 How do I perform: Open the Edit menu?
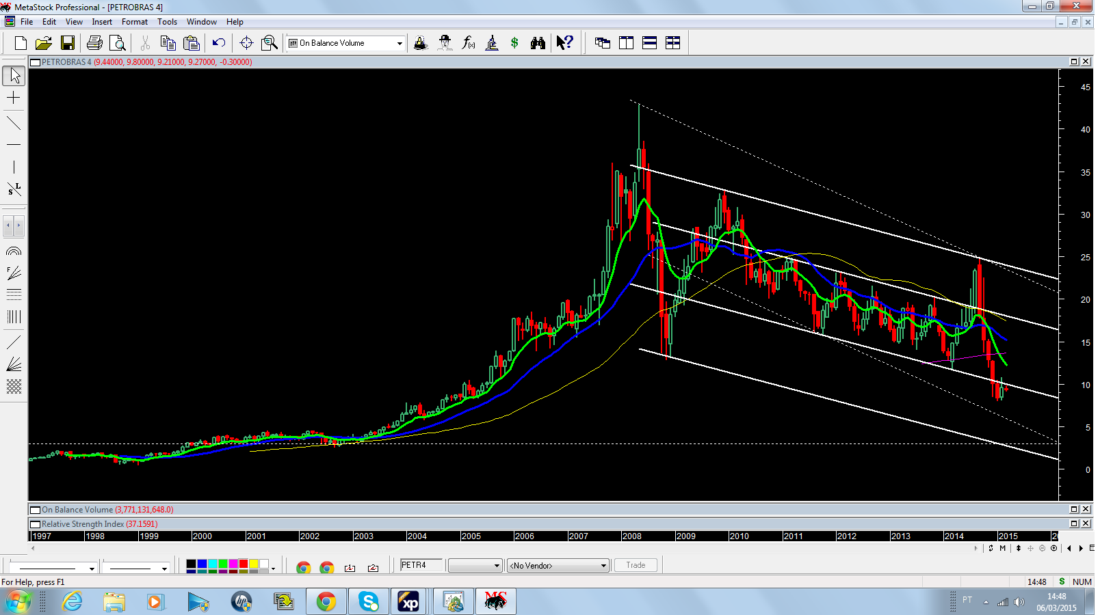[x=49, y=22]
